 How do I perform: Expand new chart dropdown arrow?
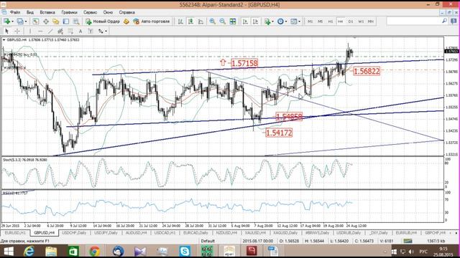(12, 21)
